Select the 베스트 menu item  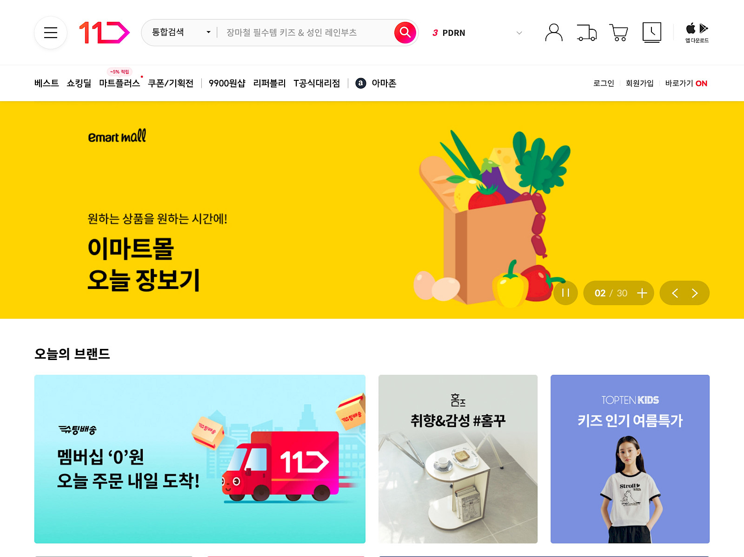coord(46,83)
